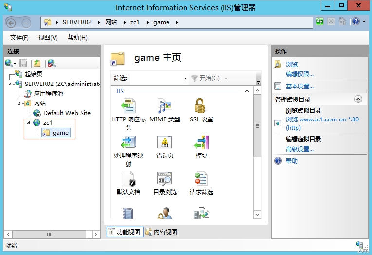Click the green refresh page icon

[320, 22]
